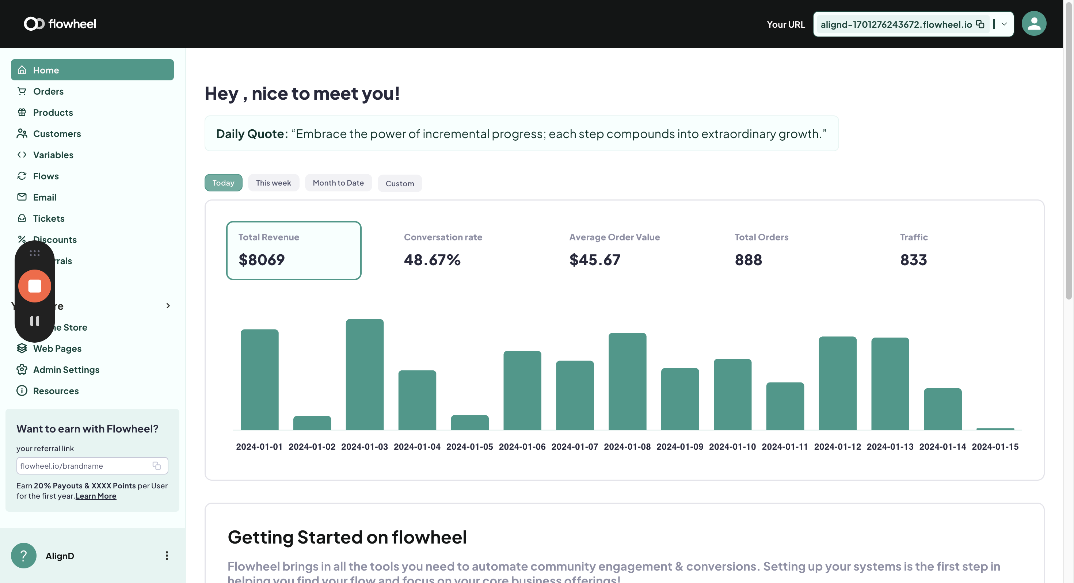This screenshot has height=583, width=1074.
Task: Click the Admin Settings gear icon
Action: (x=22, y=369)
